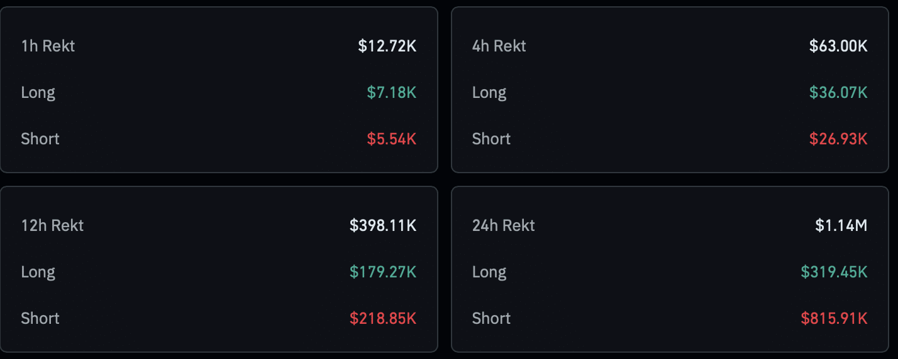Click the 4h long value $36.07K
898x359 pixels.
(838, 92)
